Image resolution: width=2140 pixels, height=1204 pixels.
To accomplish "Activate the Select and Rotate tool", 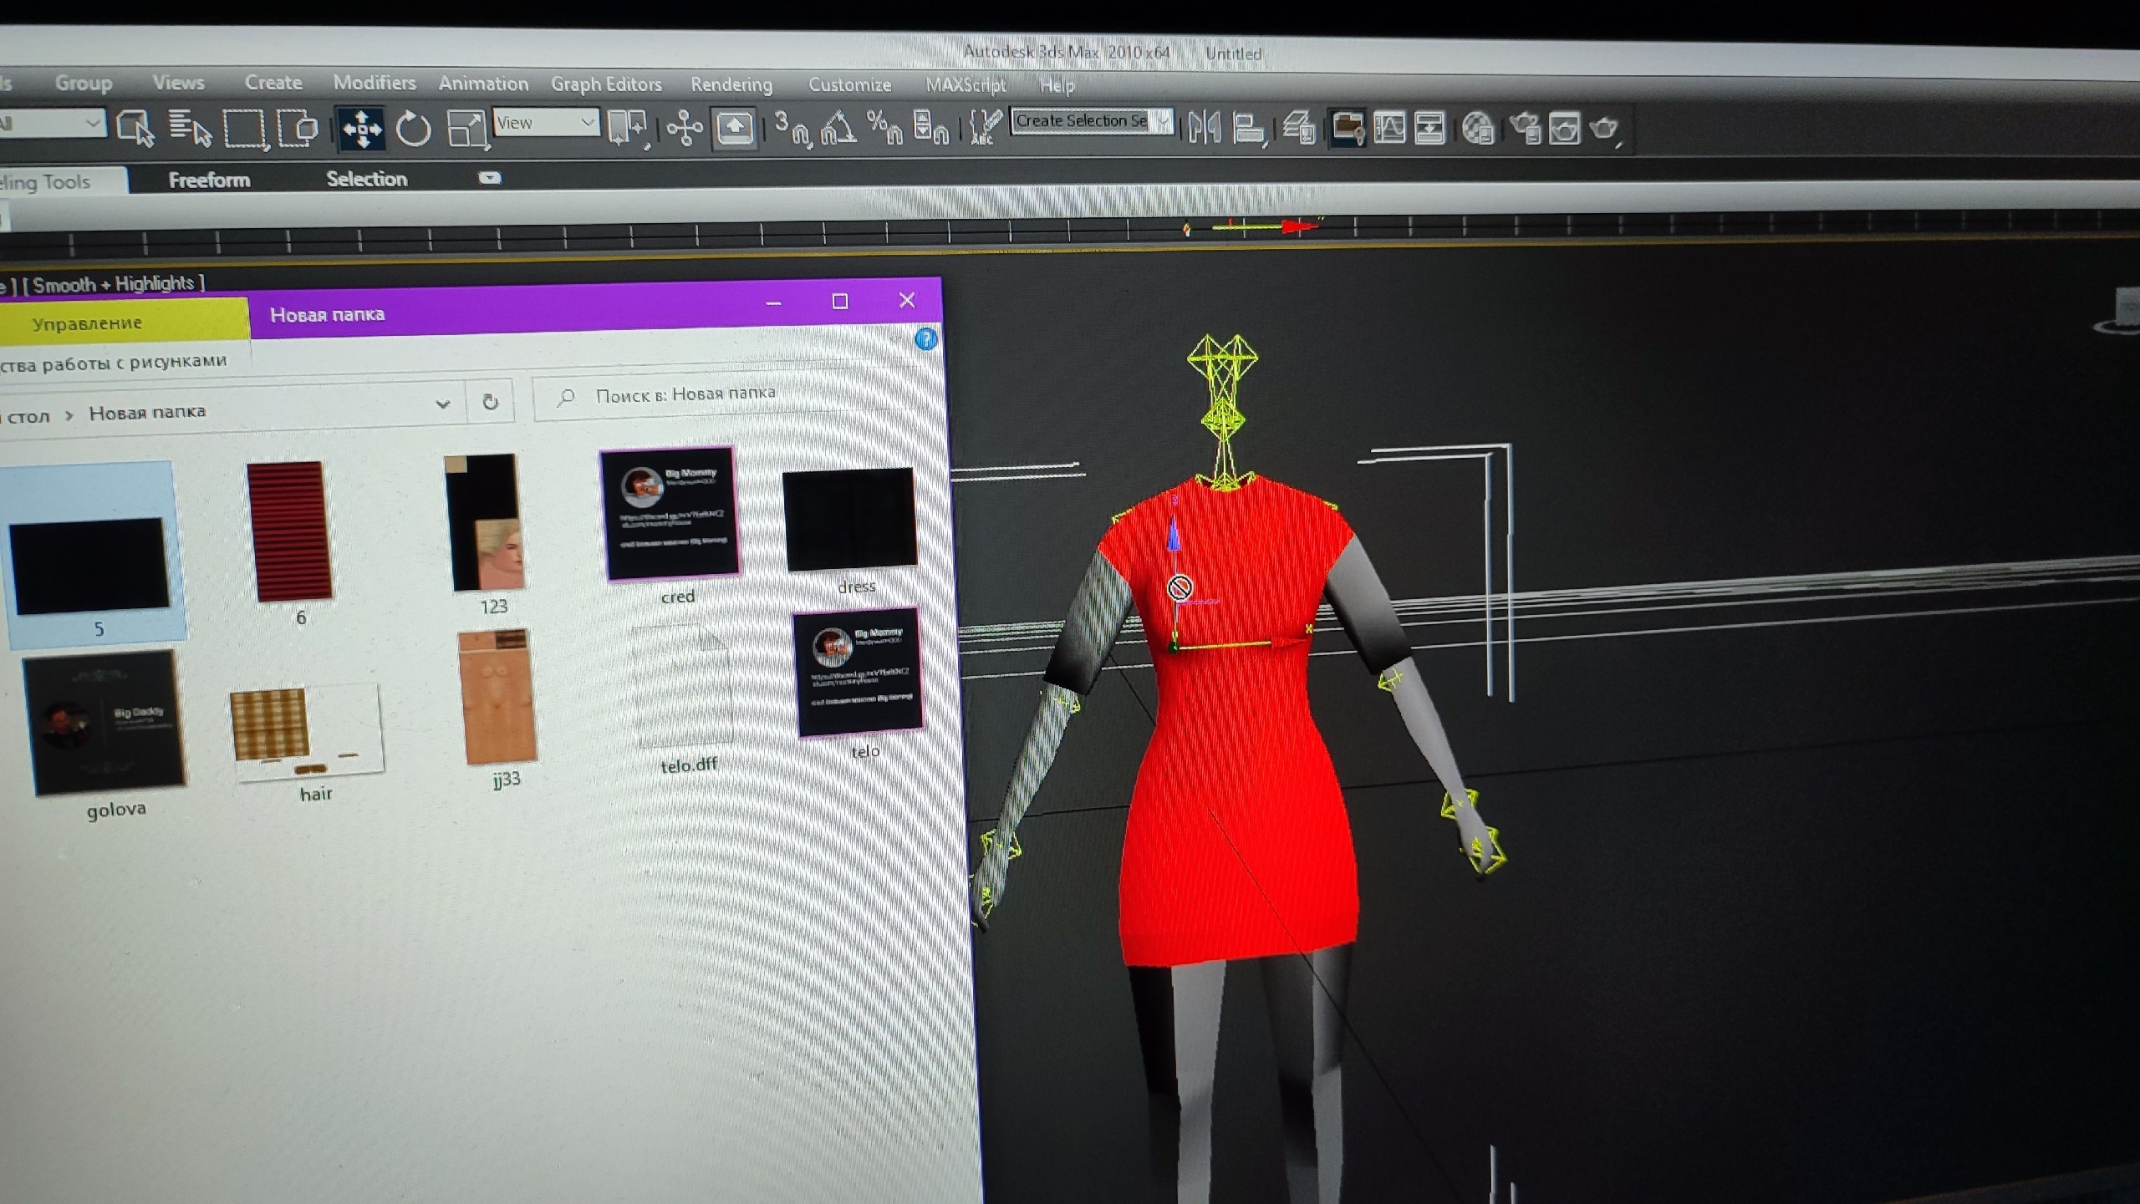I will (413, 130).
